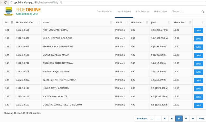Select current page 14
The height and width of the screenshot is (122, 206).
(x=179, y=119)
